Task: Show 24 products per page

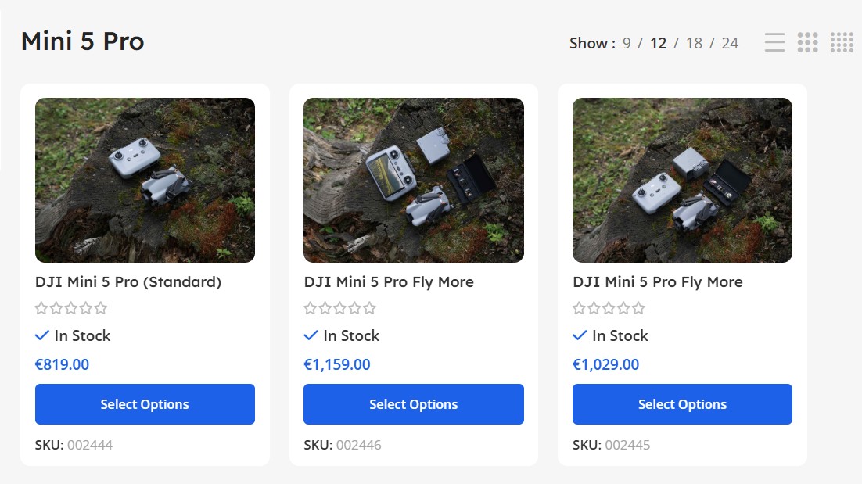Action: click(730, 43)
